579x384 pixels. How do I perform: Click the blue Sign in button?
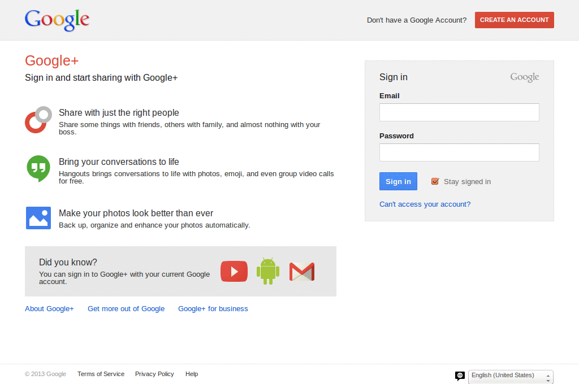(398, 181)
